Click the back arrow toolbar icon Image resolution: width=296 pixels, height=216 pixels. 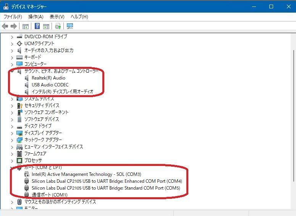tap(5, 26)
